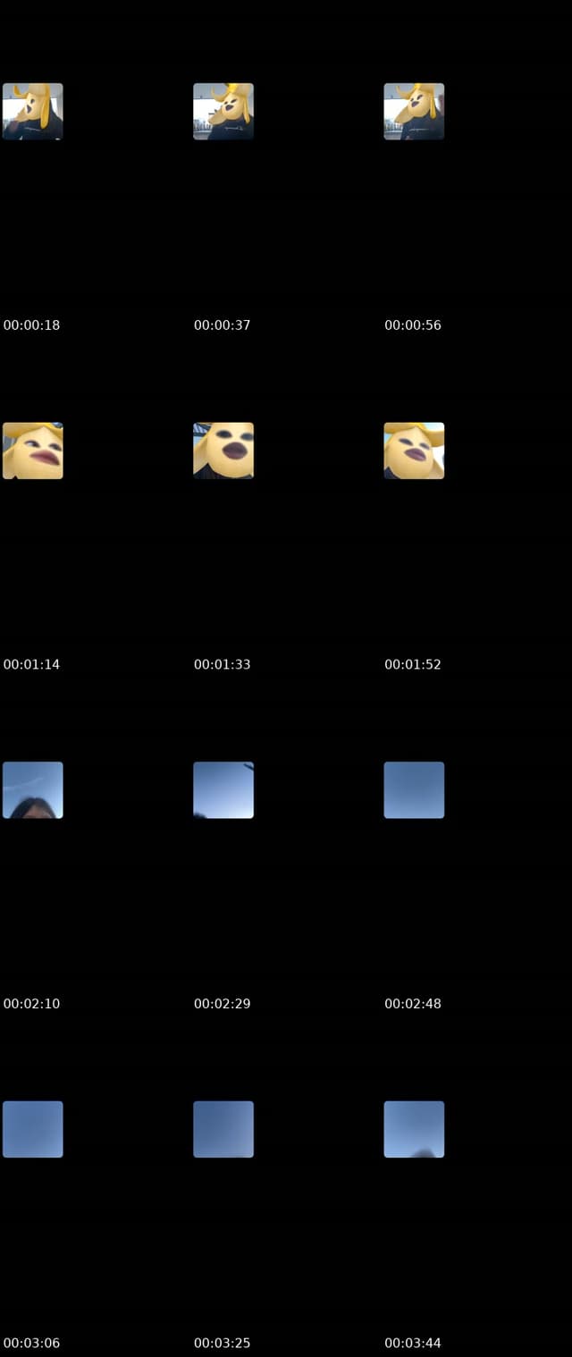Click the thumbnail above timestamp 00:00:56
This screenshot has width=572, height=1357.
(414, 112)
